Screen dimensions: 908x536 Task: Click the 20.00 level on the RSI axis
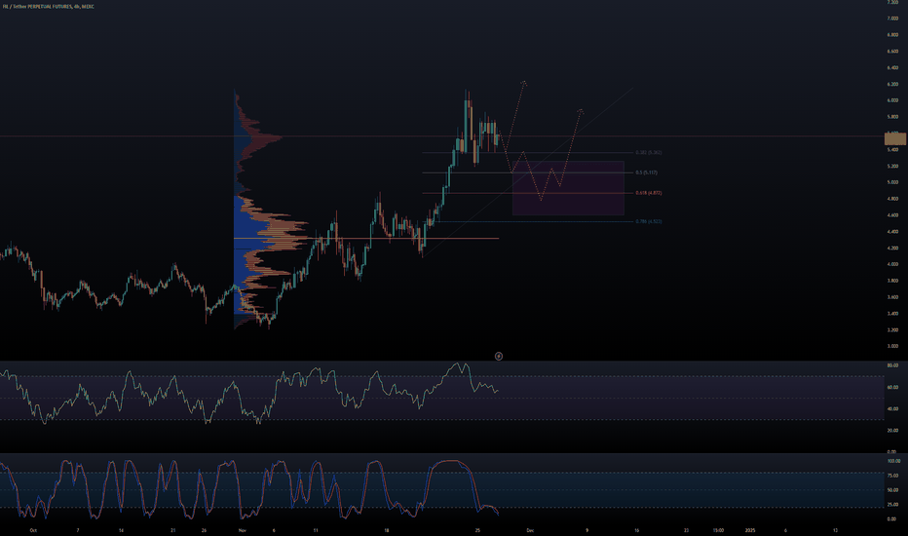click(892, 431)
